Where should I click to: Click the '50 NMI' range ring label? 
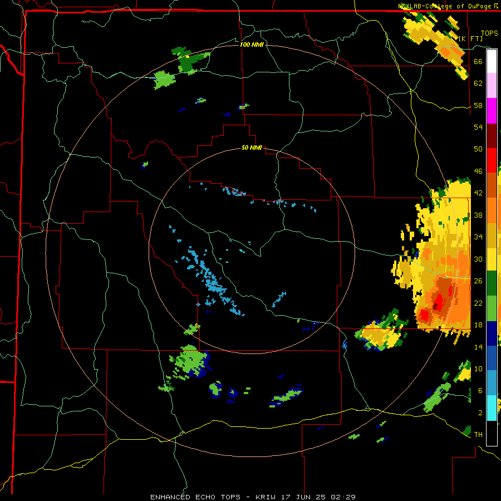click(252, 148)
